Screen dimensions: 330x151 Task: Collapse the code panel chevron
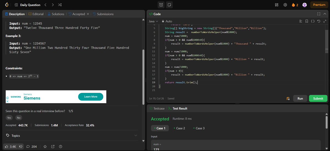324,14
